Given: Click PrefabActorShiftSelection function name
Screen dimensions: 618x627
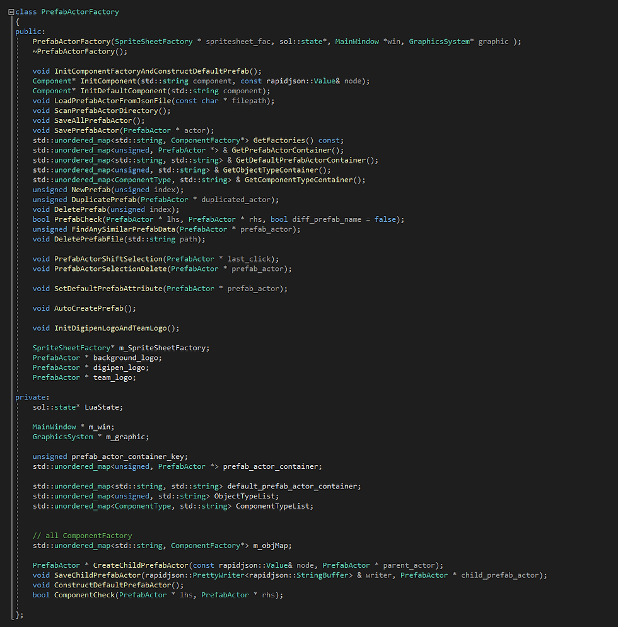Looking at the screenshot, I should coord(108,259).
